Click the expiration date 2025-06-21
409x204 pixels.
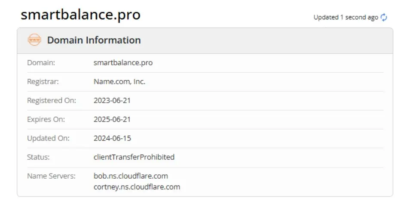pos(112,119)
